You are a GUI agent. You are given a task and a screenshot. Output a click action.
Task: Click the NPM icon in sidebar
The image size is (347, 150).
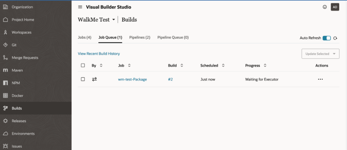pyautogui.click(x=5, y=83)
